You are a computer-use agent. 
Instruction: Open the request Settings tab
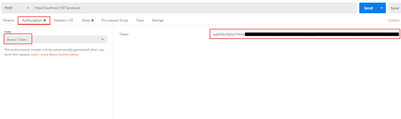(158, 20)
